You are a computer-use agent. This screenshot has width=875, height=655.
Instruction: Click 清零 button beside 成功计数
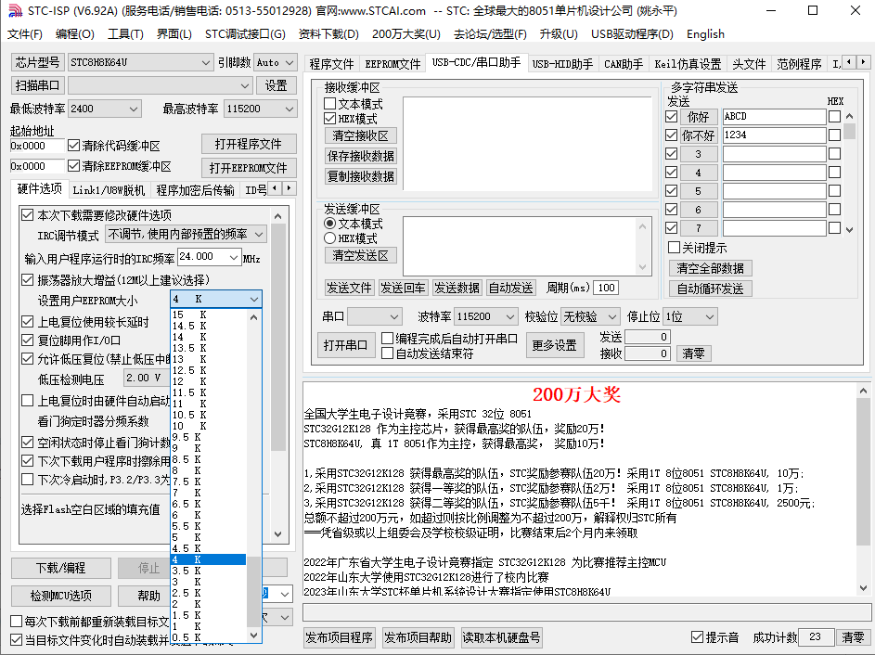853,637
